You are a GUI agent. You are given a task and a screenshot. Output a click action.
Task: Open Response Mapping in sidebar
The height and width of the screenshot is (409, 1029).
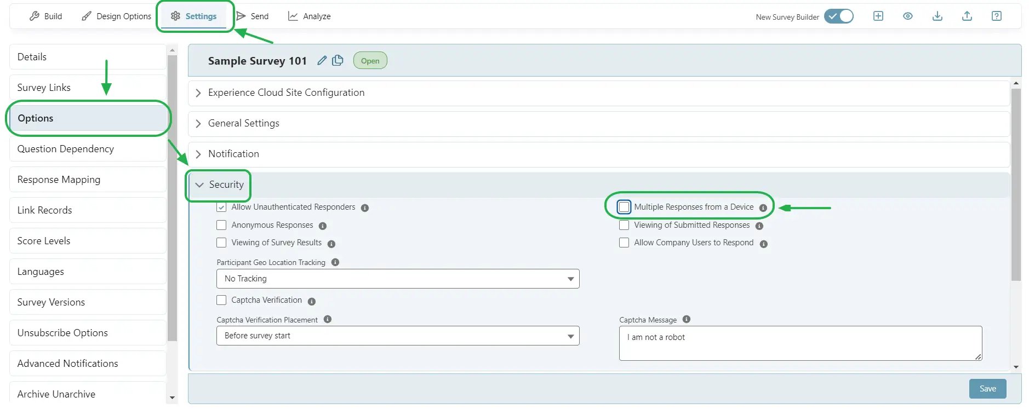[x=88, y=180]
